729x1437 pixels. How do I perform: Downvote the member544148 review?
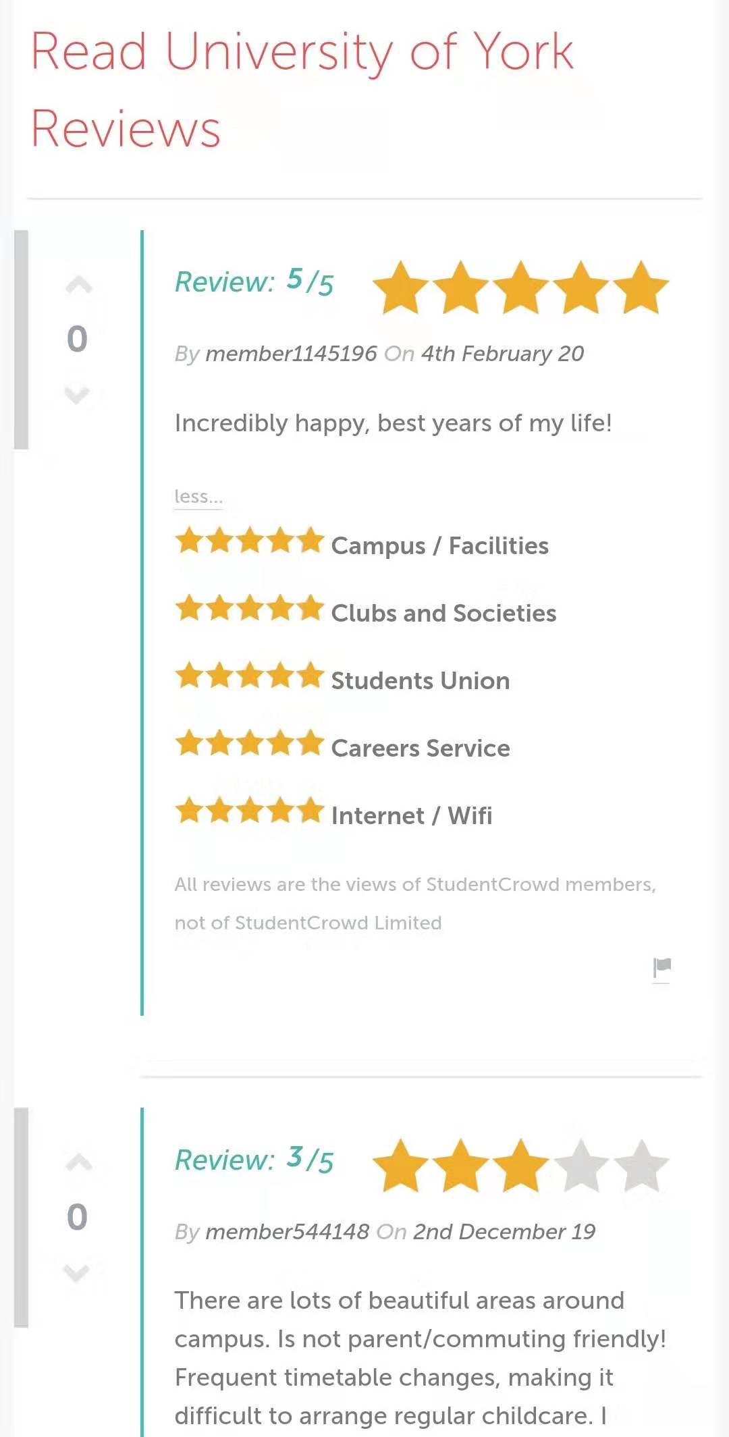(76, 1272)
